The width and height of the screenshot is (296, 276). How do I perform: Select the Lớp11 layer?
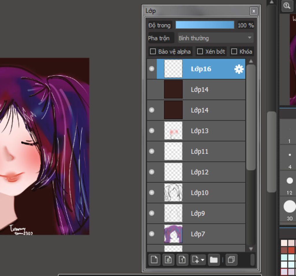196,151
